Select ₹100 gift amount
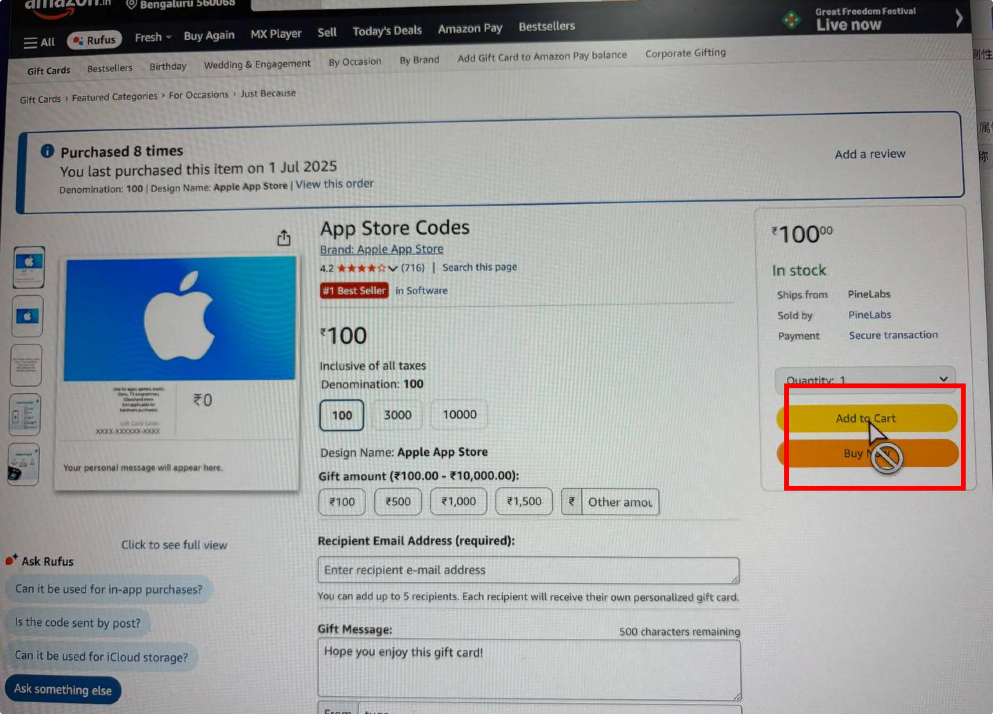Viewport: 993px width, 714px height. click(x=342, y=502)
